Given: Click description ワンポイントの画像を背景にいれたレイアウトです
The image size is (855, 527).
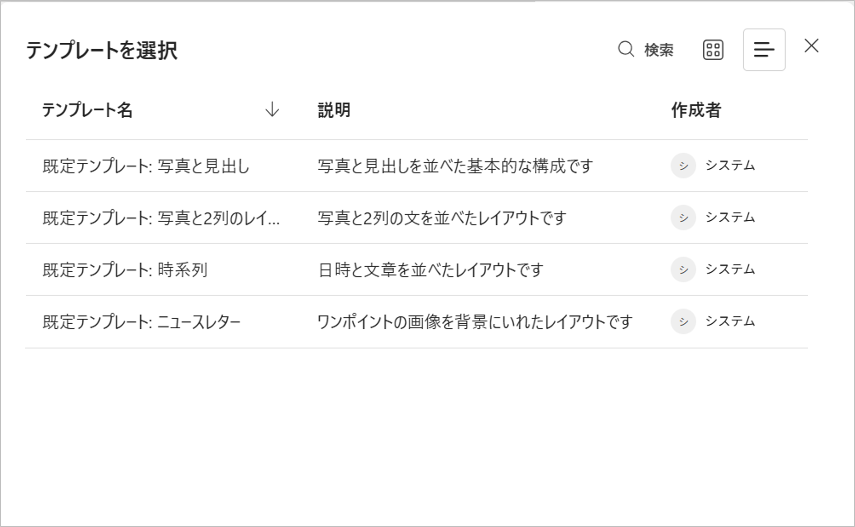Looking at the screenshot, I should coord(475,322).
